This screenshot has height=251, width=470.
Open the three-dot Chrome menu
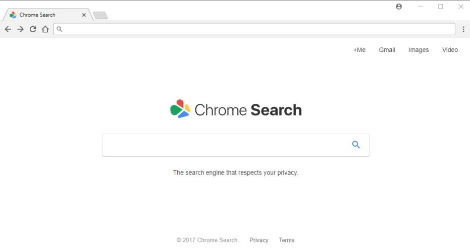pos(463,29)
